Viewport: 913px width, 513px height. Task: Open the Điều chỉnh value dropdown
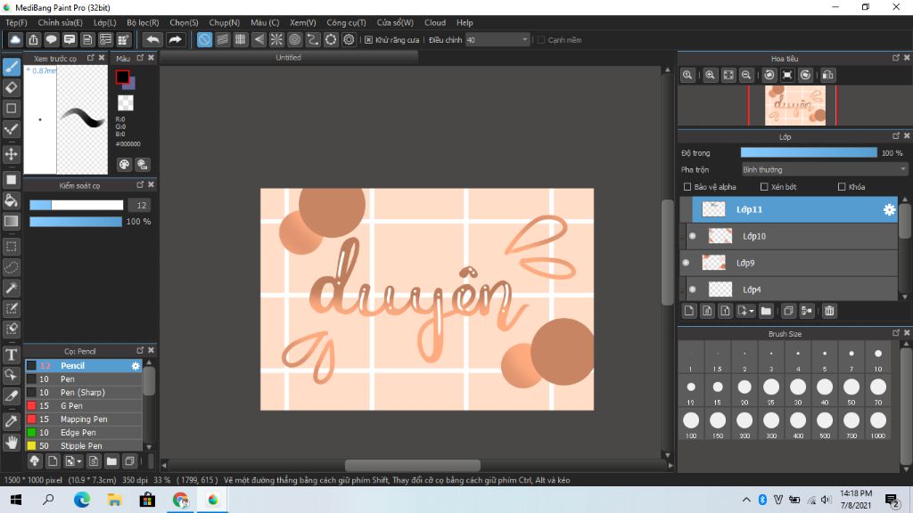tap(498, 39)
